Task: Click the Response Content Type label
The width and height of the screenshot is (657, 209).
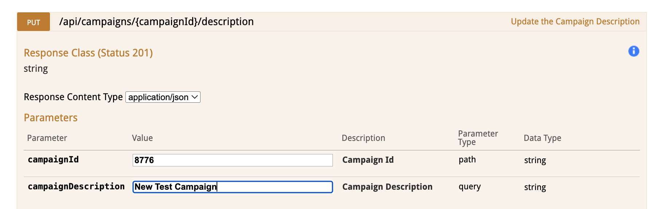Action: 73,97
